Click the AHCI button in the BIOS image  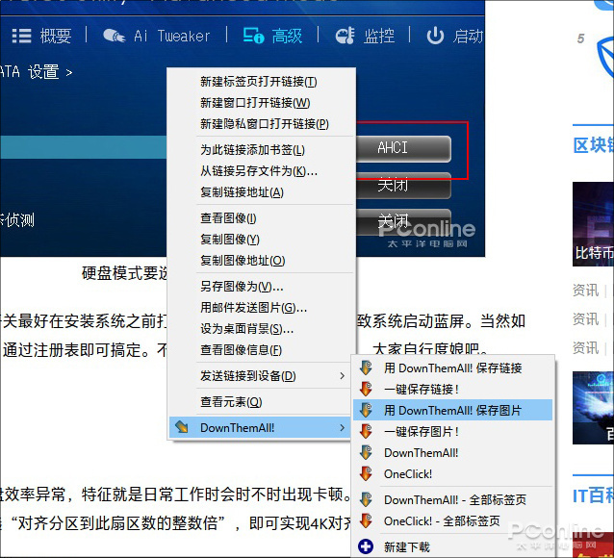(403, 148)
